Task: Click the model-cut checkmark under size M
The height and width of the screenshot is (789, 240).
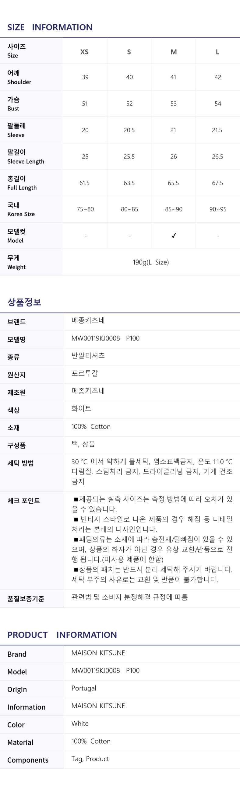Action: coord(174,236)
